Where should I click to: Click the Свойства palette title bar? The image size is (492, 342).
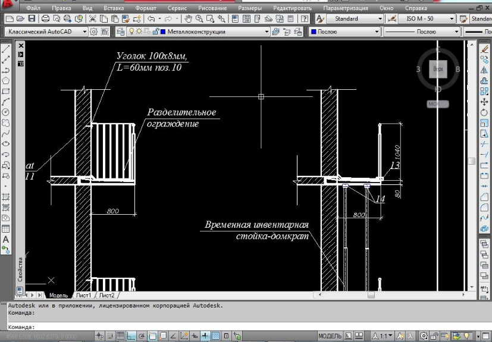pos(20,269)
